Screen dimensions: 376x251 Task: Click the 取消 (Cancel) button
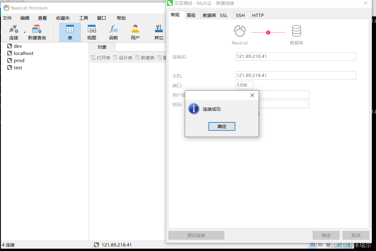356,235
